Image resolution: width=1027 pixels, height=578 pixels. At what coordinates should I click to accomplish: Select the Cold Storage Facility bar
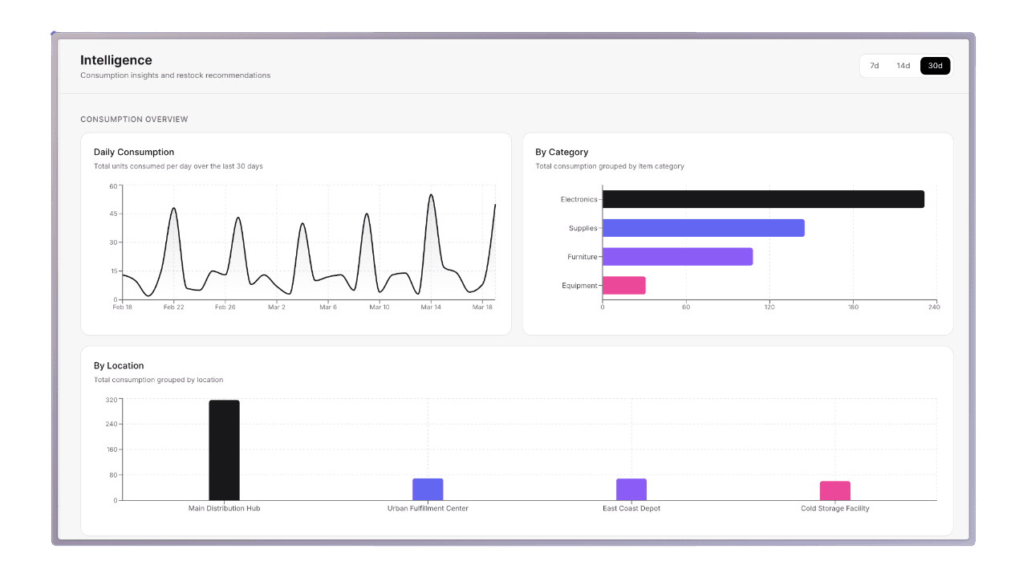pyautogui.click(x=834, y=488)
